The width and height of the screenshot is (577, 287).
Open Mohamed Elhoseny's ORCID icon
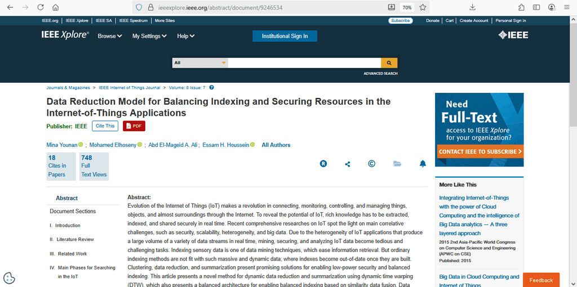point(140,145)
